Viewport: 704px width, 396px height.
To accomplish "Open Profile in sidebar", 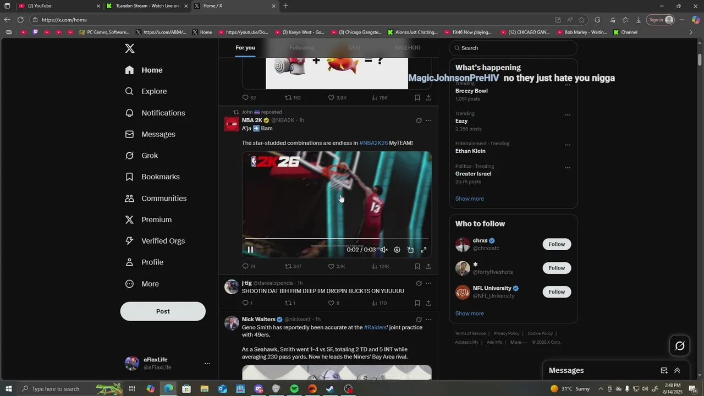I will coord(144,262).
